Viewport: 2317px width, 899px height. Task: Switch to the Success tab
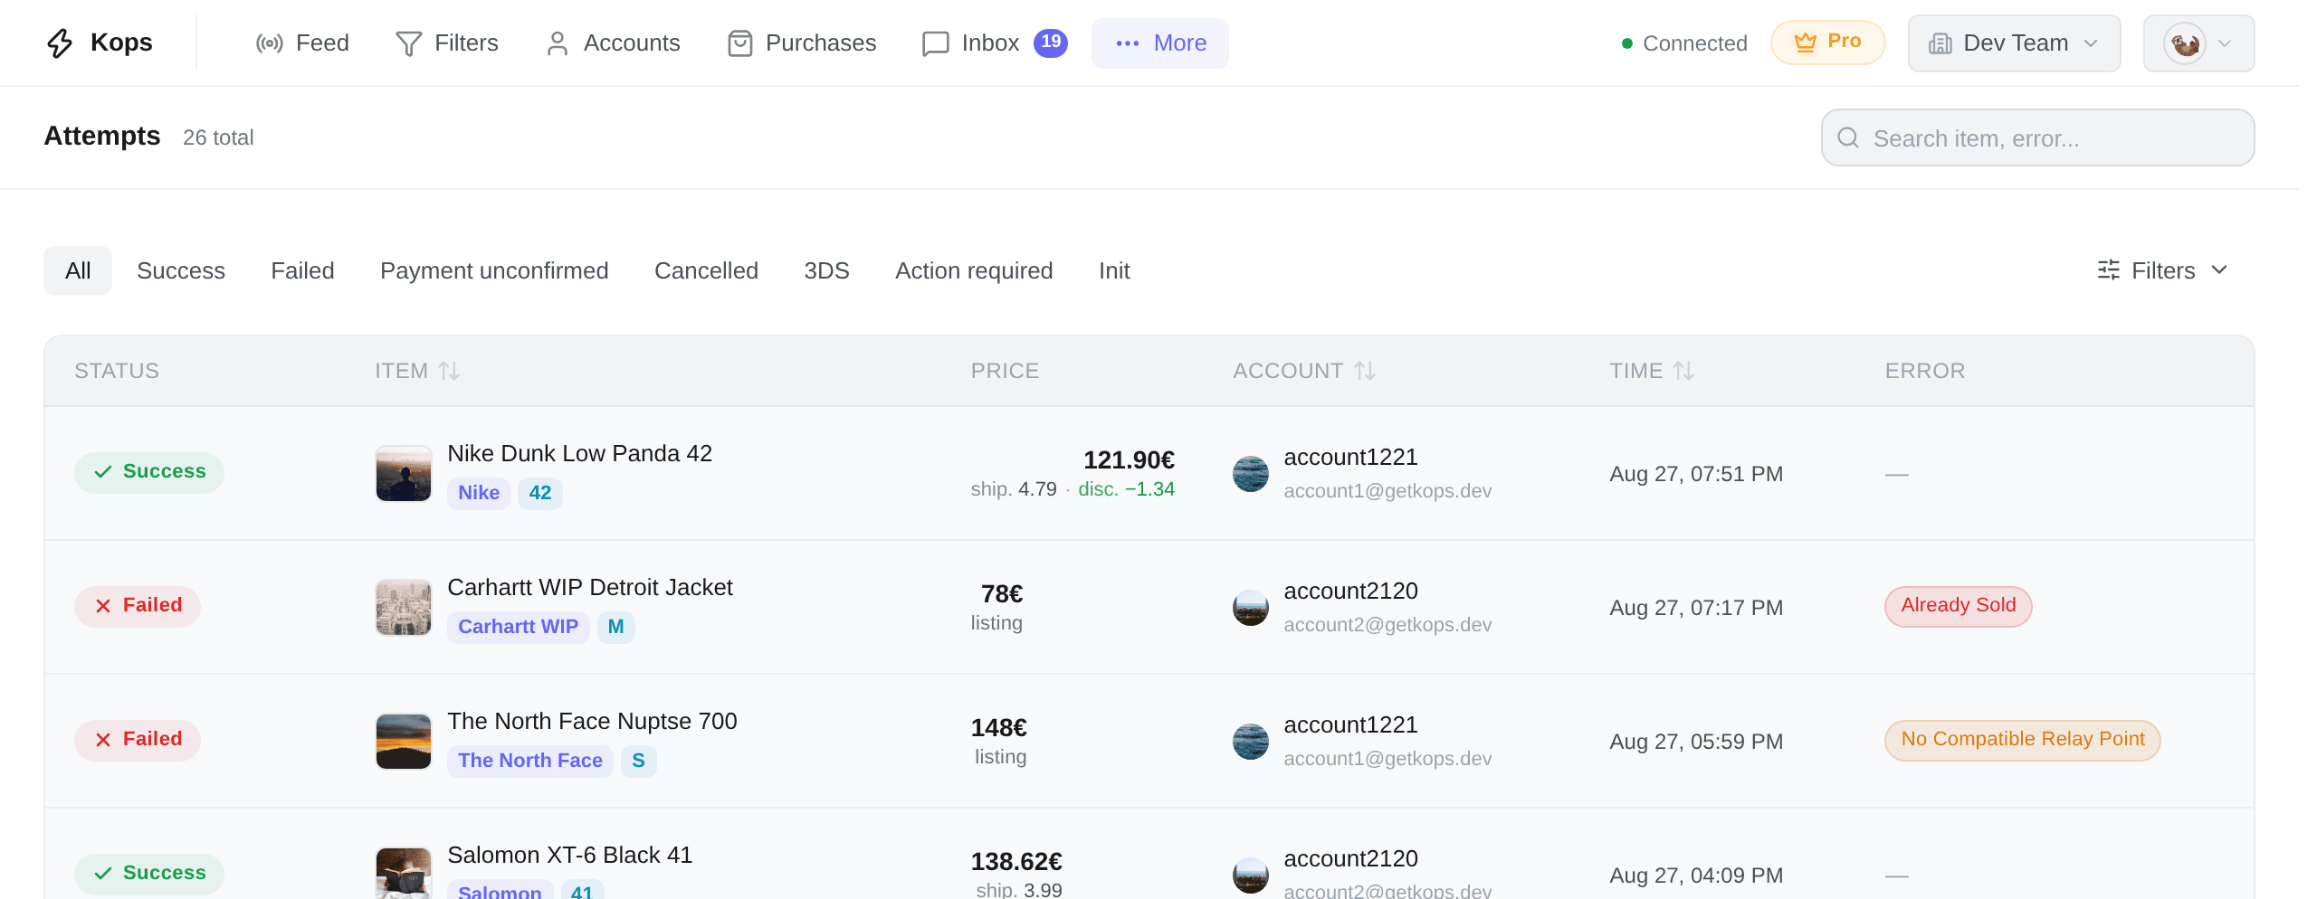point(181,270)
